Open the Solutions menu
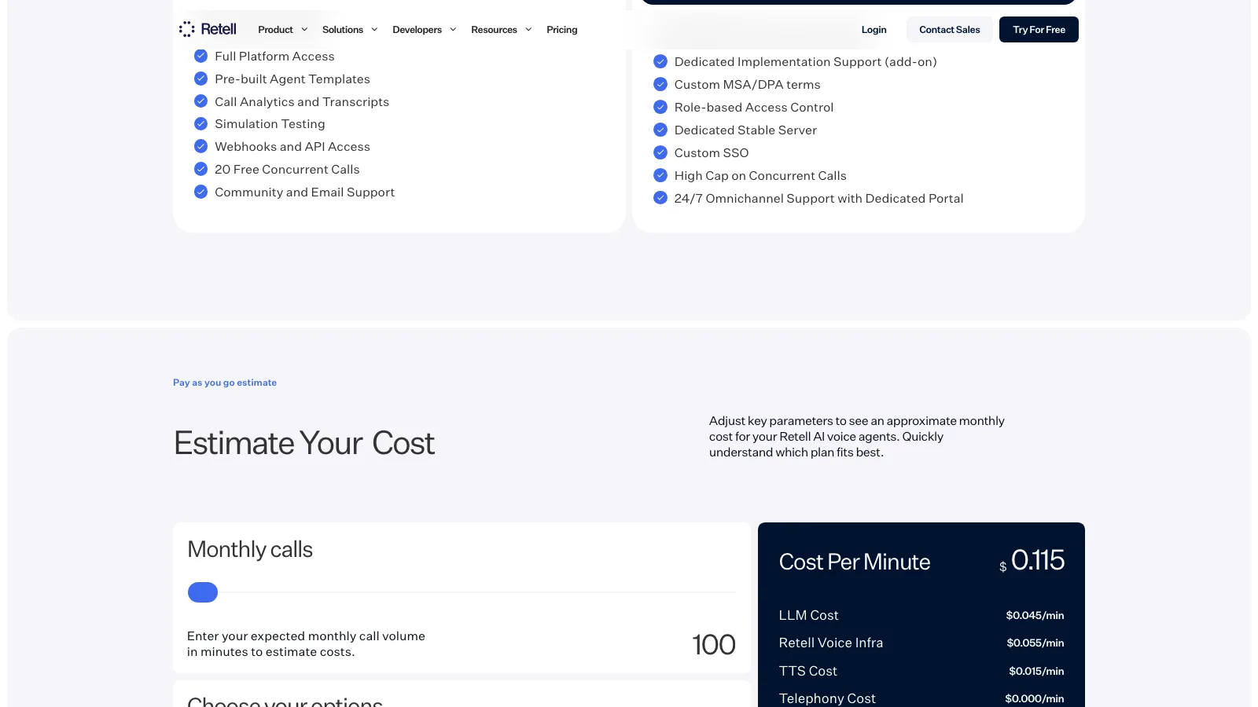This screenshot has height=707, width=1258. pyautogui.click(x=343, y=30)
